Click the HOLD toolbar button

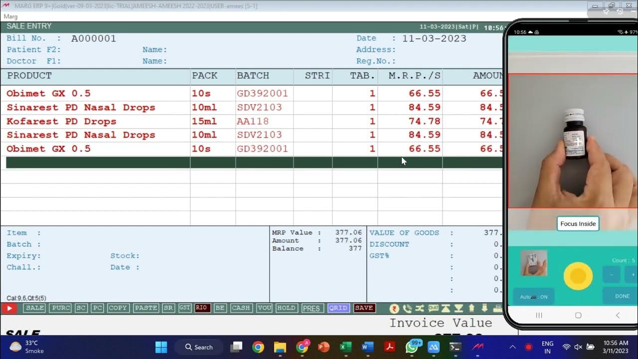click(x=286, y=308)
